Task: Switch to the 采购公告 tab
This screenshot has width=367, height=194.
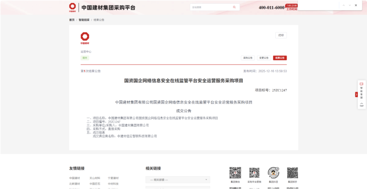Action: click(248, 58)
